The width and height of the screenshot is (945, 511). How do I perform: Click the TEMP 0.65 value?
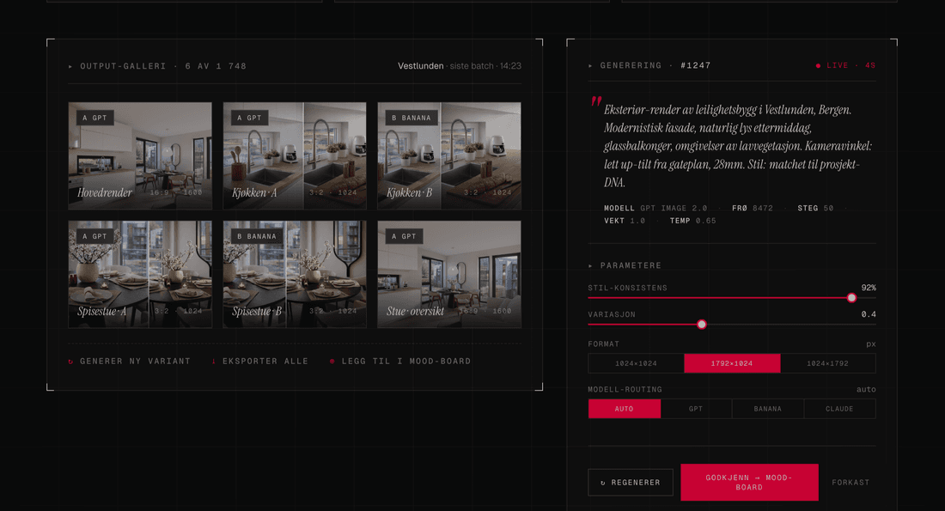pos(693,222)
